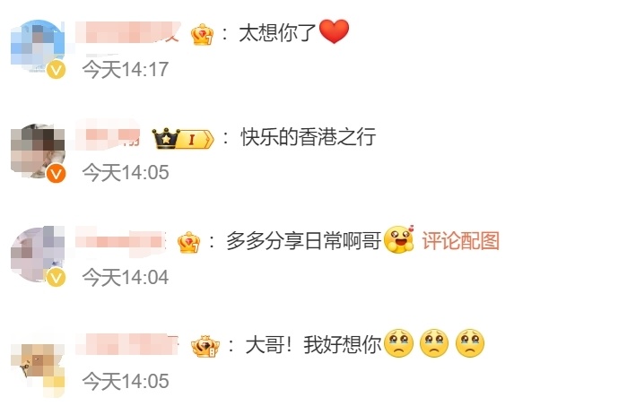Click the yellow V verification badge on first avatar
Image resolution: width=636 pixels, height=406 pixels.
coord(56,70)
